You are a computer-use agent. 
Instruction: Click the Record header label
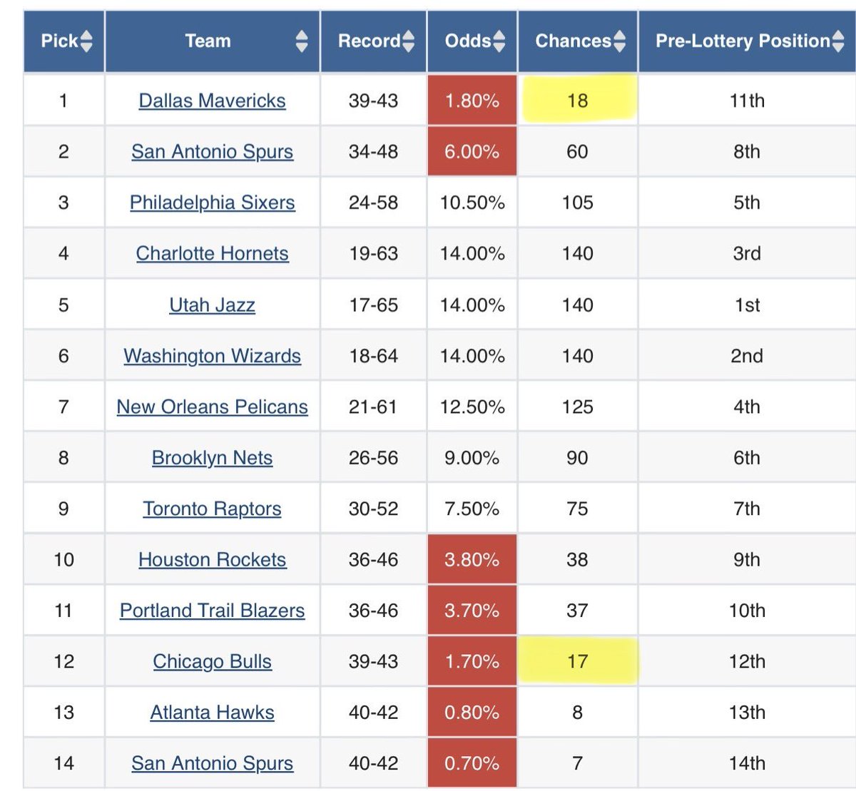point(369,41)
